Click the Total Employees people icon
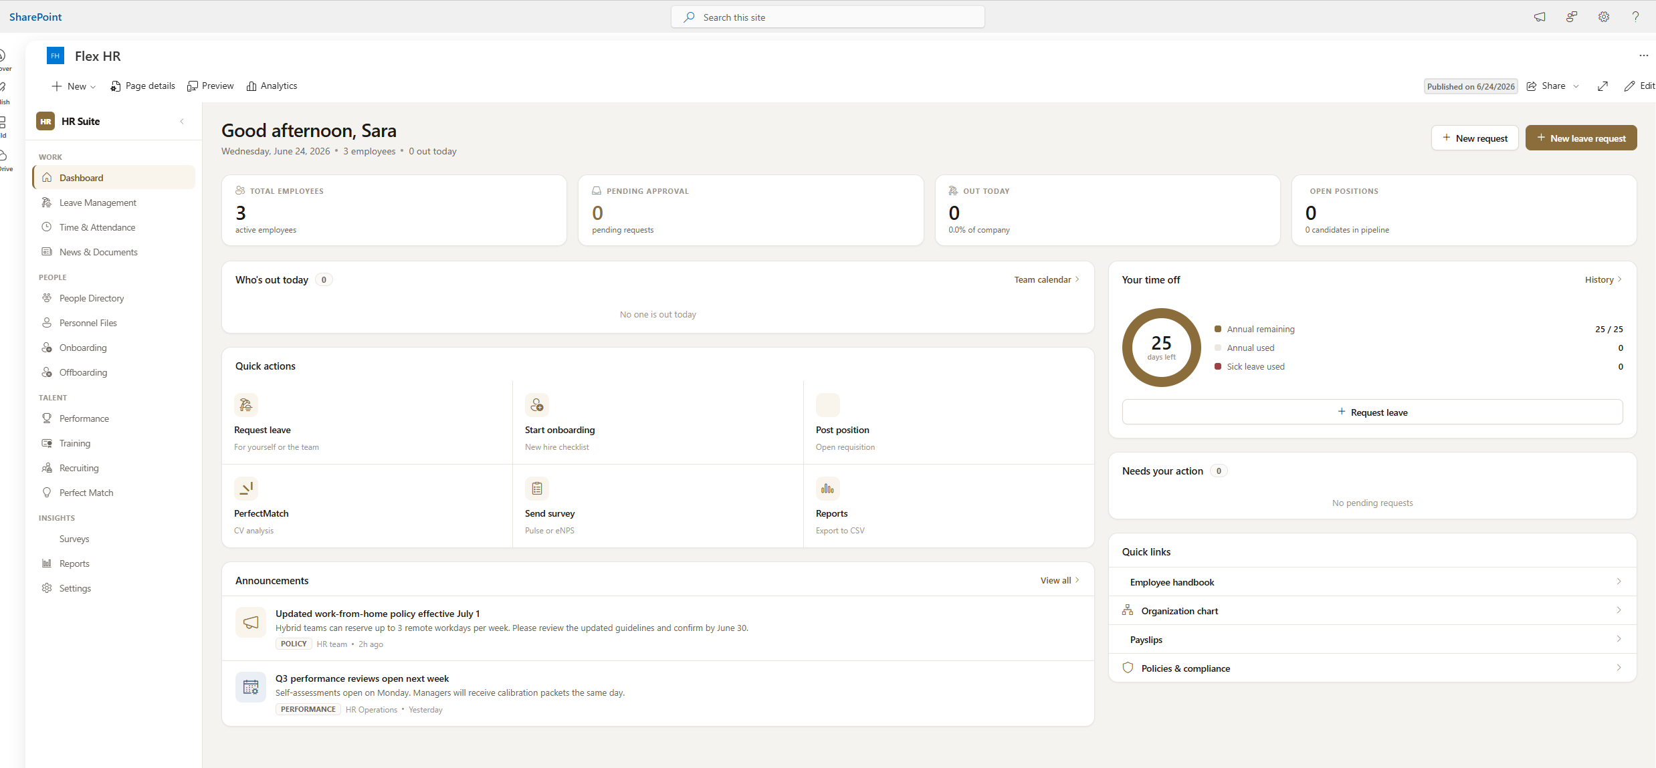 point(240,190)
